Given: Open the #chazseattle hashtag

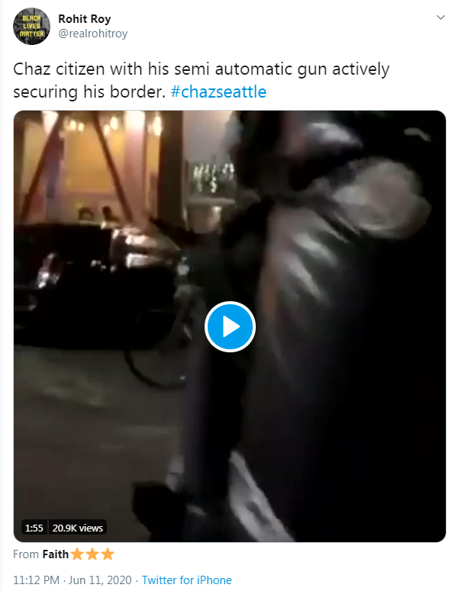Looking at the screenshot, I should coord(218,92).
